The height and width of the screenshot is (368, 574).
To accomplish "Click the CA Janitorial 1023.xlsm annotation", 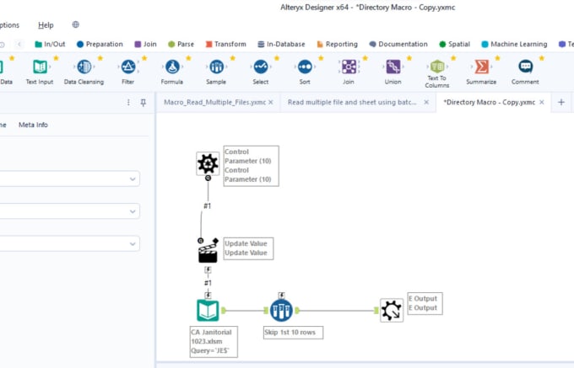I will 214,342.
